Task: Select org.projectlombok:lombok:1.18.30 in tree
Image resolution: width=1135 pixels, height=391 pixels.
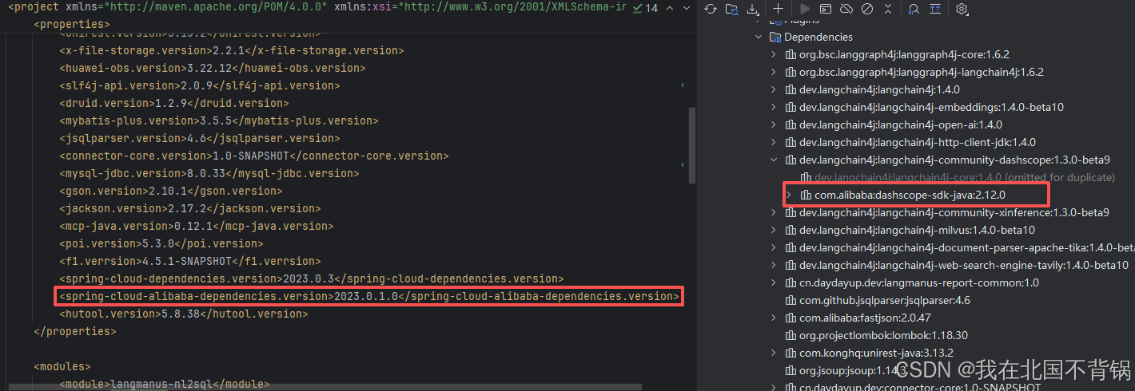Action: [x=883, y=335]
